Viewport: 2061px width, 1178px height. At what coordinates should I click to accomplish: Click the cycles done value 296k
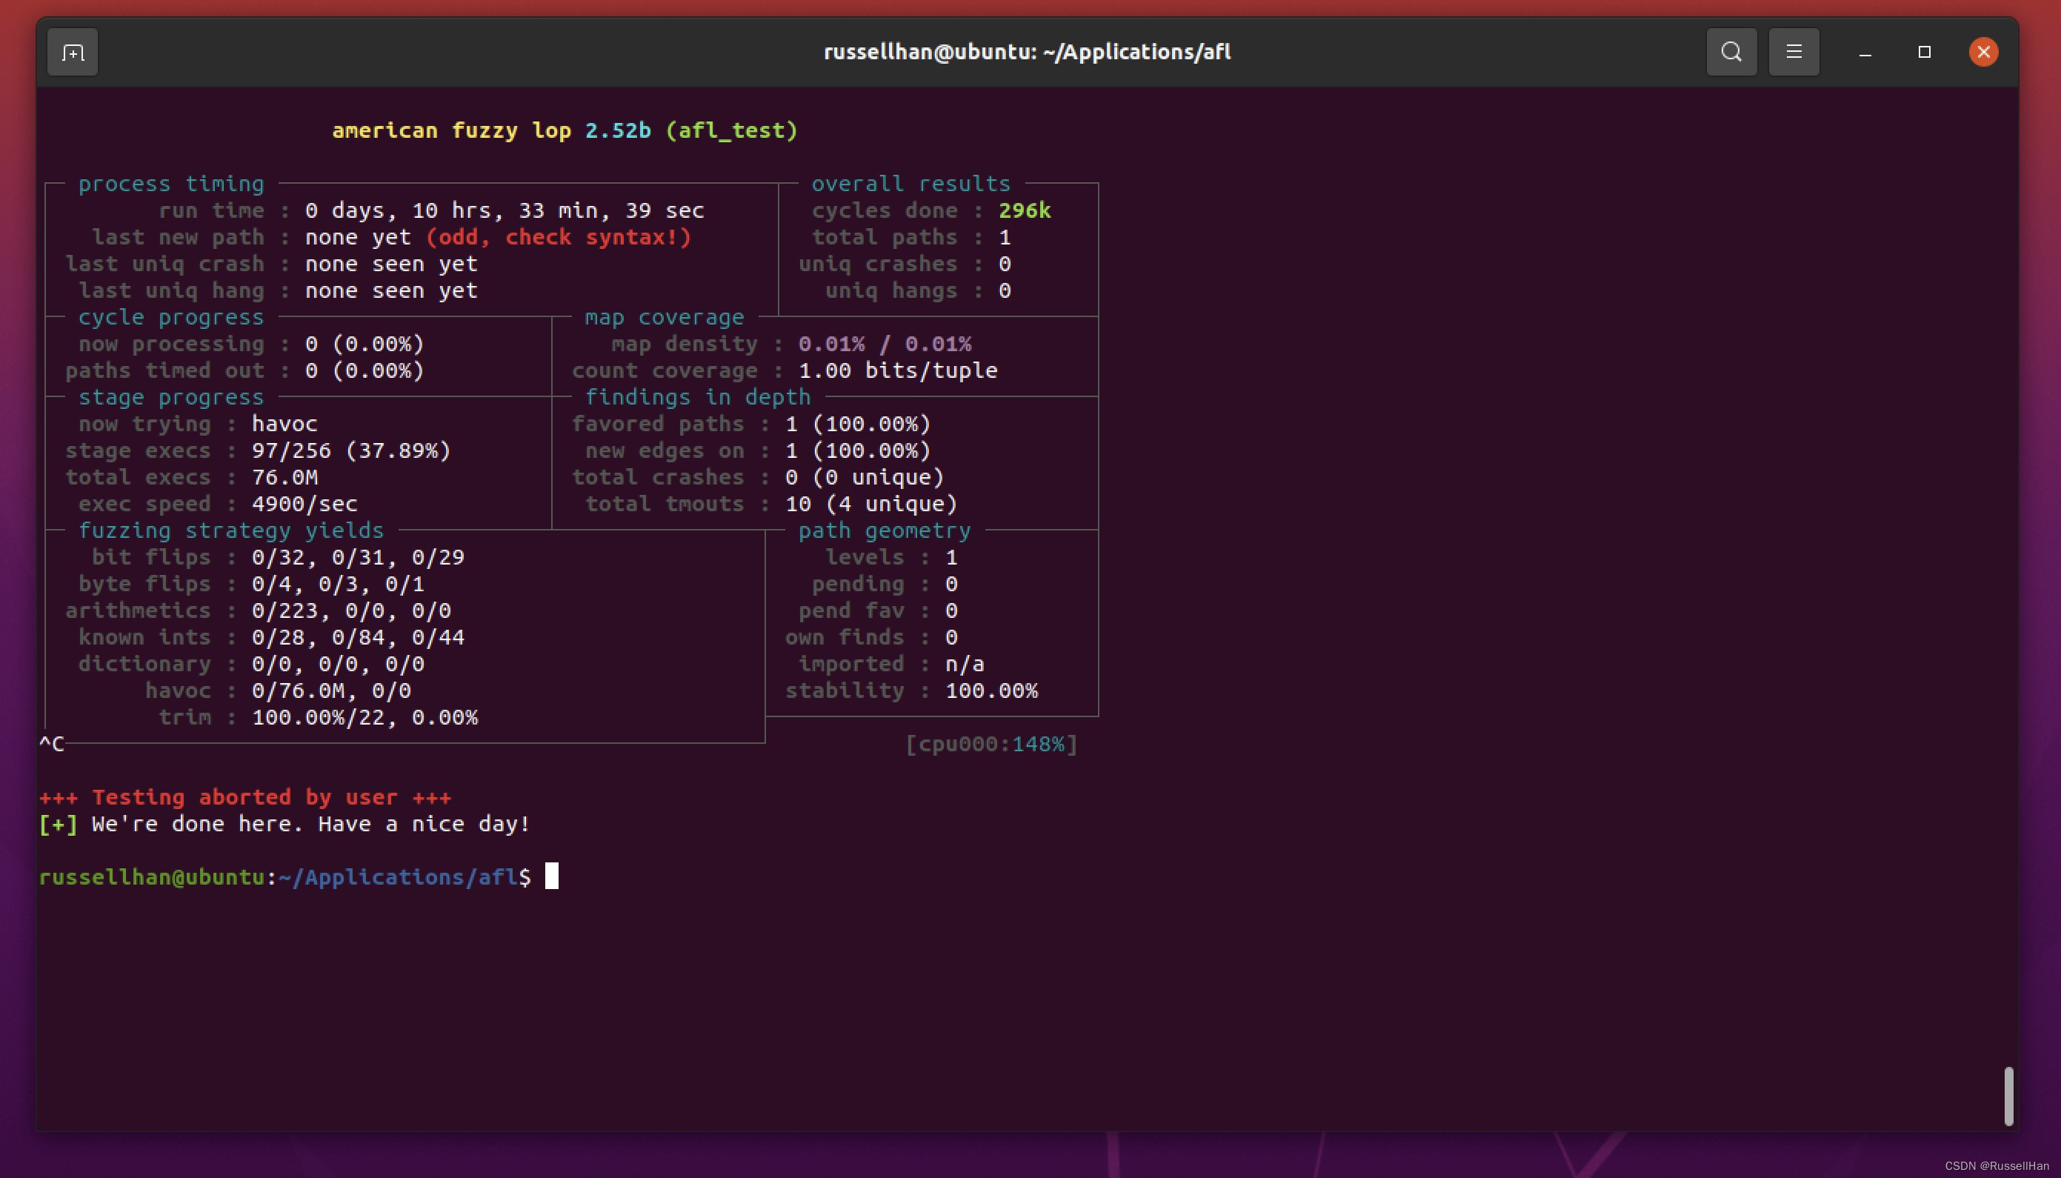coord(1024,210)
